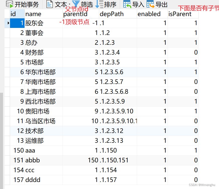Click the Export (导出) icon

(150, 4)
